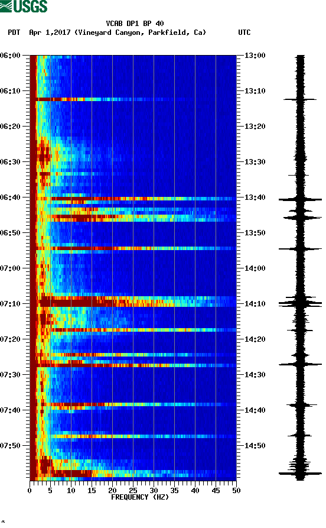Click the 06:00 PDT time label
This screenshot has width=326, height=528.
pyautogui.click(x=10, y=55)
